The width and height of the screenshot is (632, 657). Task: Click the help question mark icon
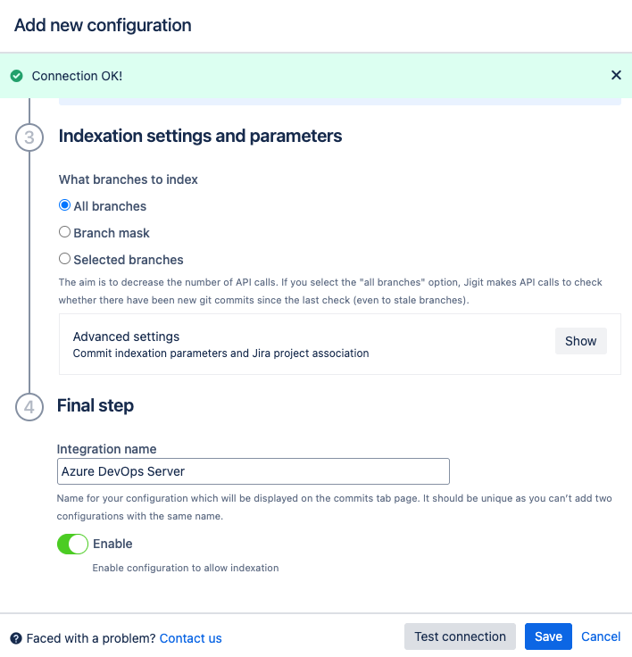16,638
